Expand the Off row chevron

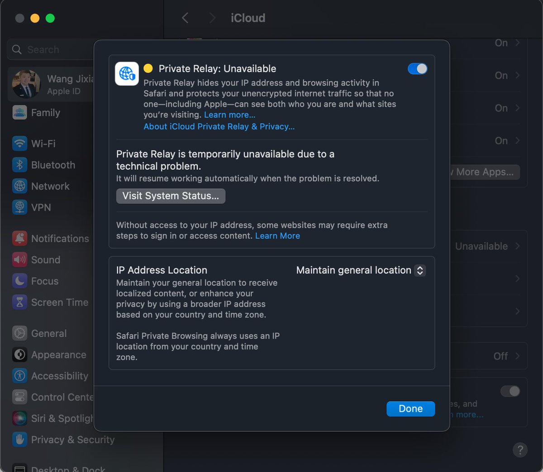tap(518, 356)
